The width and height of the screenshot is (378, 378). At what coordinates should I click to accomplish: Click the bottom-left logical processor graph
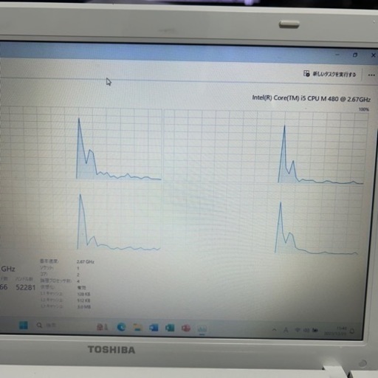click(x=80, y=216)
